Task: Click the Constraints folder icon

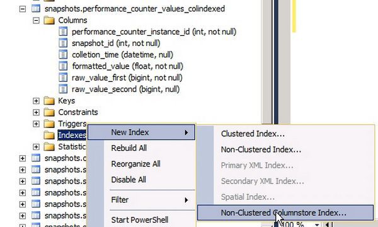Action: click(x=49, y=112)
